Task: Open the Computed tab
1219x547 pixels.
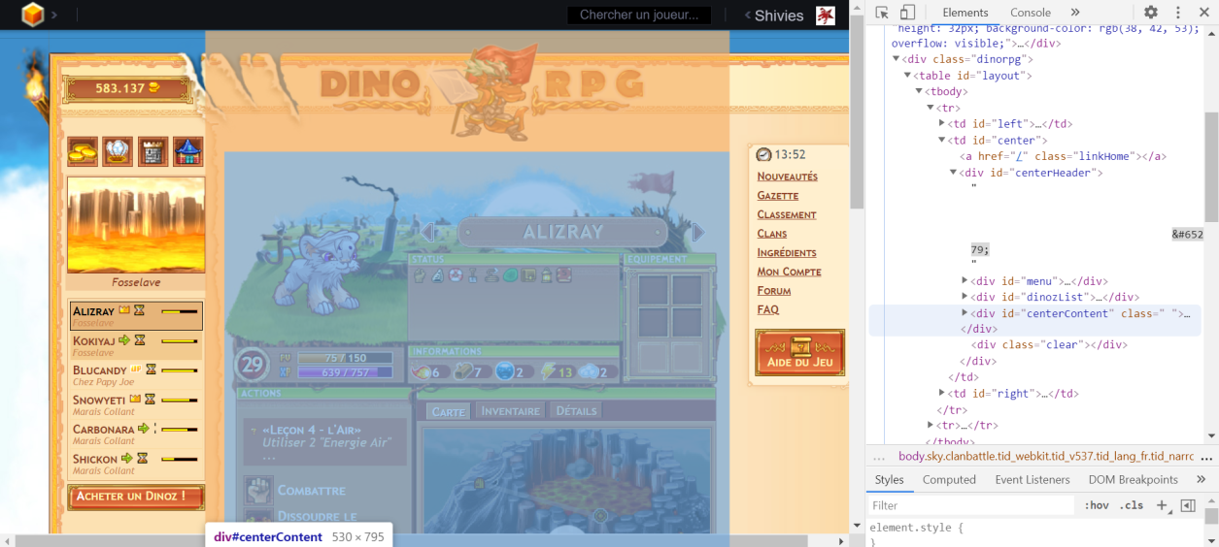Action: tap(949, 479)
